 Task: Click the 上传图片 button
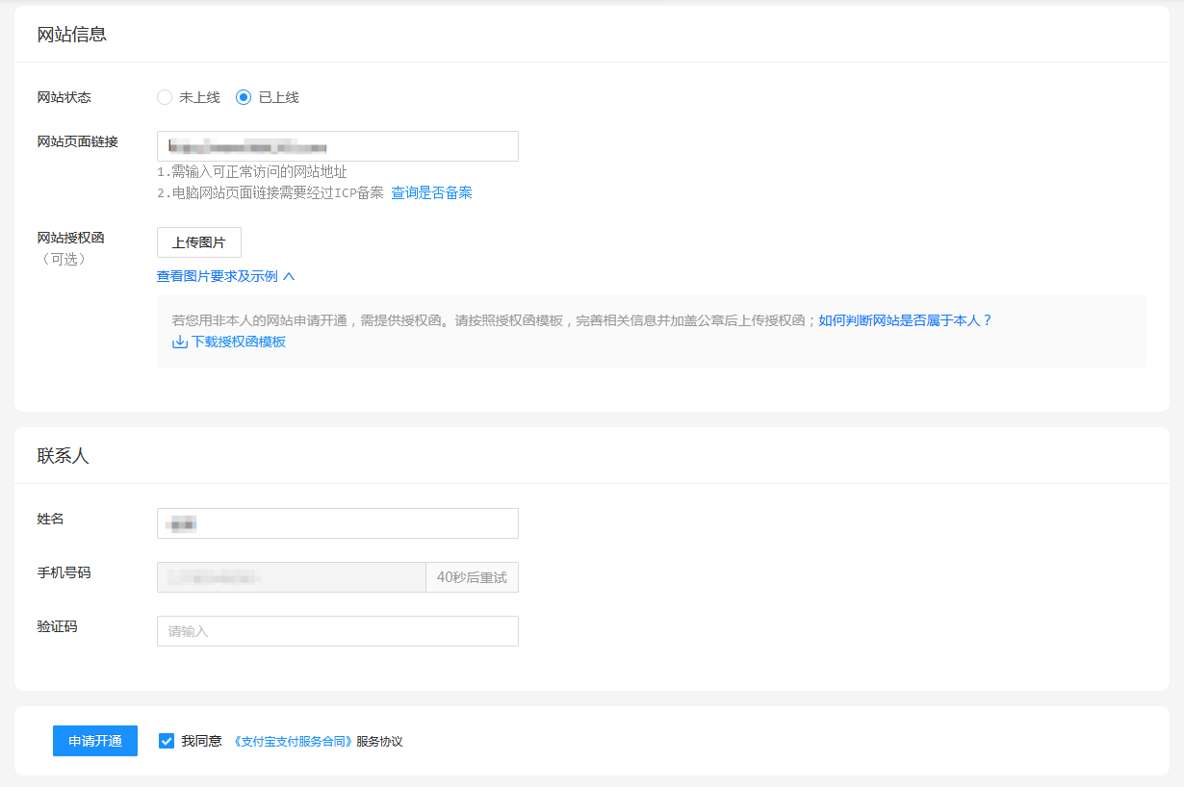(198, 242)
